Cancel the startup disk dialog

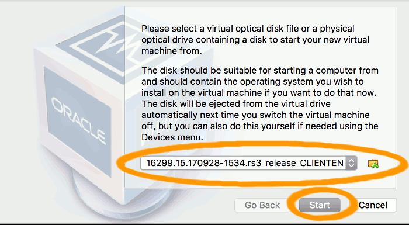click(x=373, y=205)
